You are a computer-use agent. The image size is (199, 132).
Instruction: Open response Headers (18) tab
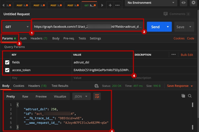[37, 86]
